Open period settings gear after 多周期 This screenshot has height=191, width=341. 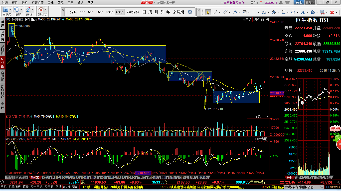190,12
